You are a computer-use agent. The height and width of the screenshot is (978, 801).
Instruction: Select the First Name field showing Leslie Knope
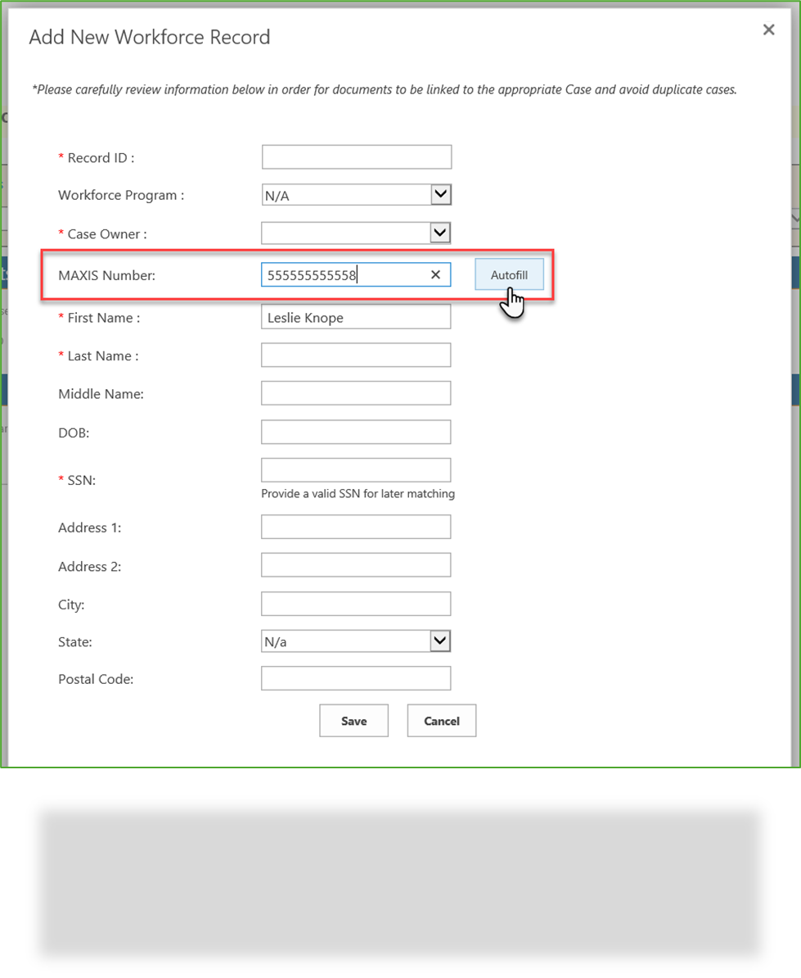tap(355, 317)
